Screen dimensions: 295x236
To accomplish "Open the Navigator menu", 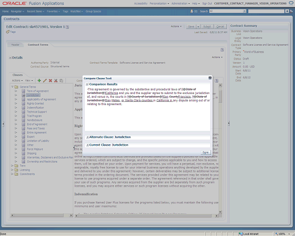I will coord(18,11).
